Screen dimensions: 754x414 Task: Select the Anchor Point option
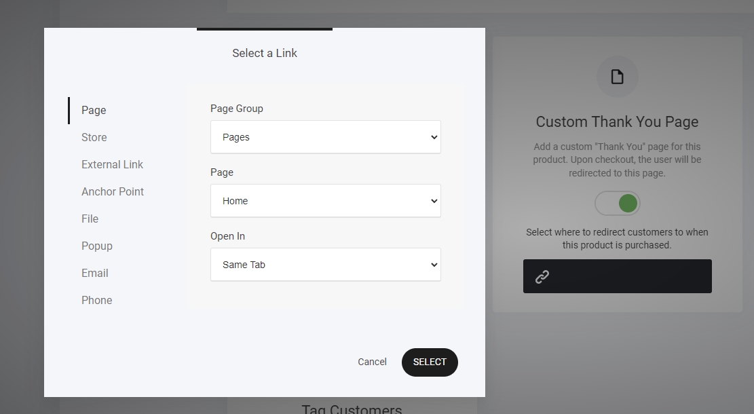click(113, 191)
